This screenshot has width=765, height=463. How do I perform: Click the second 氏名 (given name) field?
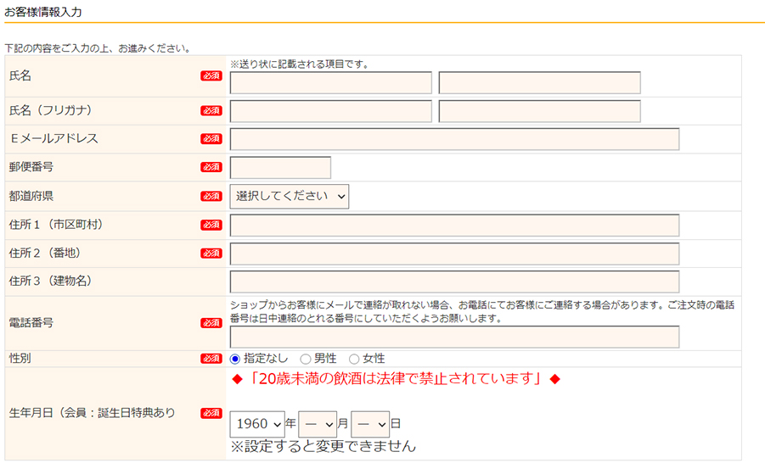pos(539,83)
